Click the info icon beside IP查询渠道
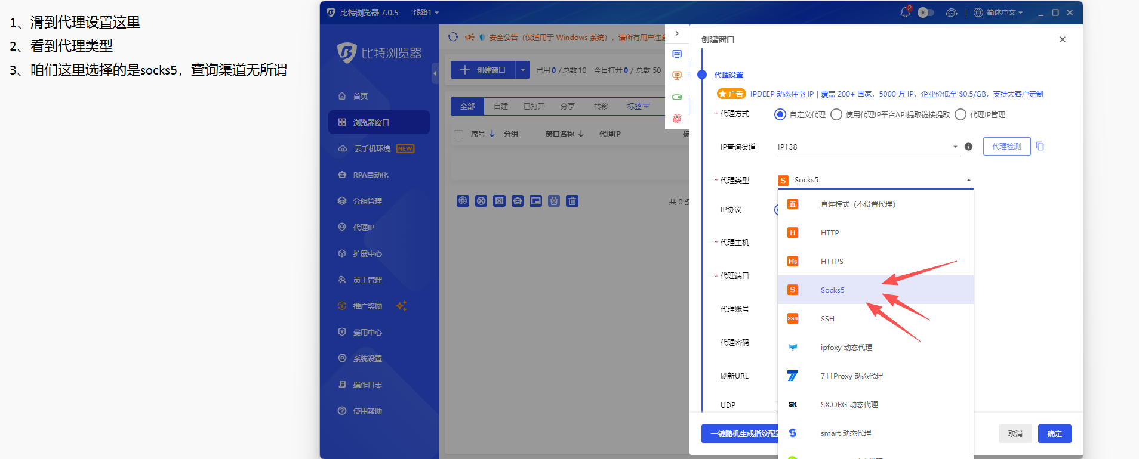Screen dimensions: 1139x459 point(969,147)
